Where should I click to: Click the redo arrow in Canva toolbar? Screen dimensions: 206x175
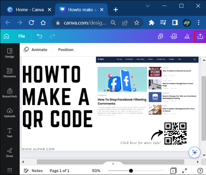pyautogui.click(x=52, y=36)
